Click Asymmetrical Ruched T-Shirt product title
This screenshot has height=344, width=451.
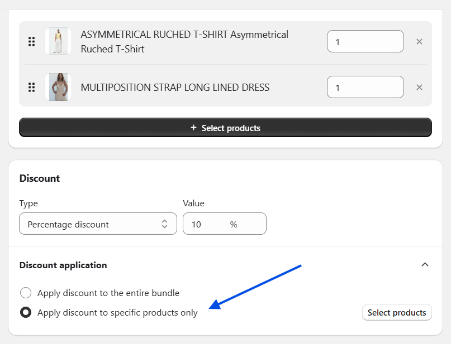184,42
